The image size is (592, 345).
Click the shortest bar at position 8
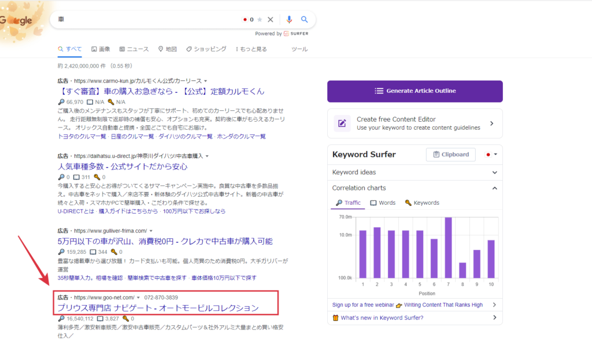[x=462, y=271]
